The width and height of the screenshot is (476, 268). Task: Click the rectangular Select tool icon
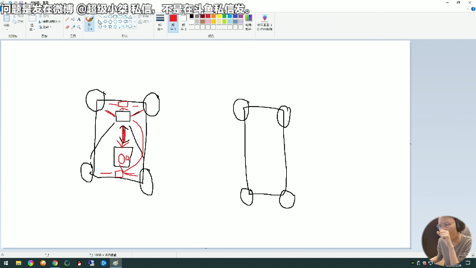32,18
